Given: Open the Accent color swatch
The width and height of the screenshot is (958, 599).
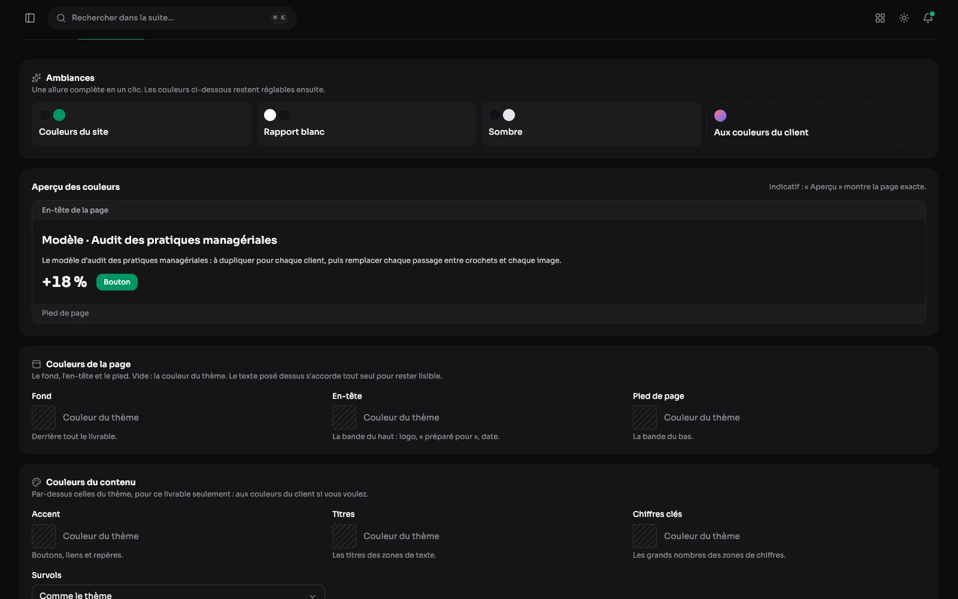Looking at the screenshot, I should 44,536.
